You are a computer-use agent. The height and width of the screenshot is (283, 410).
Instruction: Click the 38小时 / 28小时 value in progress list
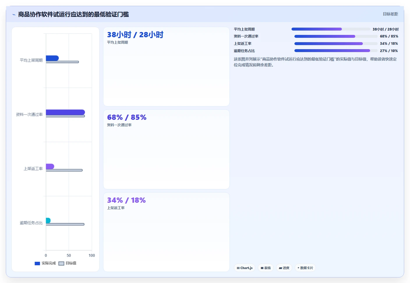(x=386, y=29)
